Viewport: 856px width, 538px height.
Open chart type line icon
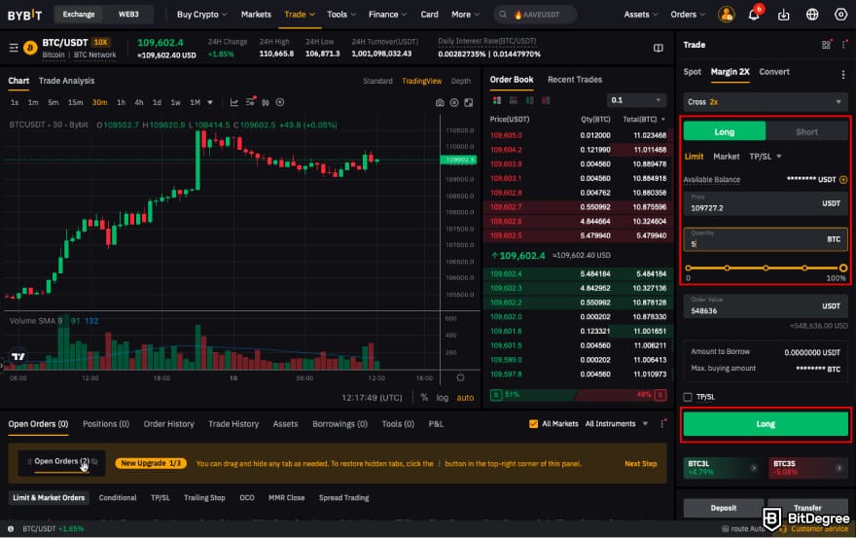pos(234,102)
